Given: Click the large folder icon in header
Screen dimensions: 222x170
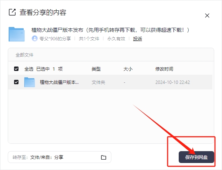Looking at the screenshot, I should pos(17,34).
